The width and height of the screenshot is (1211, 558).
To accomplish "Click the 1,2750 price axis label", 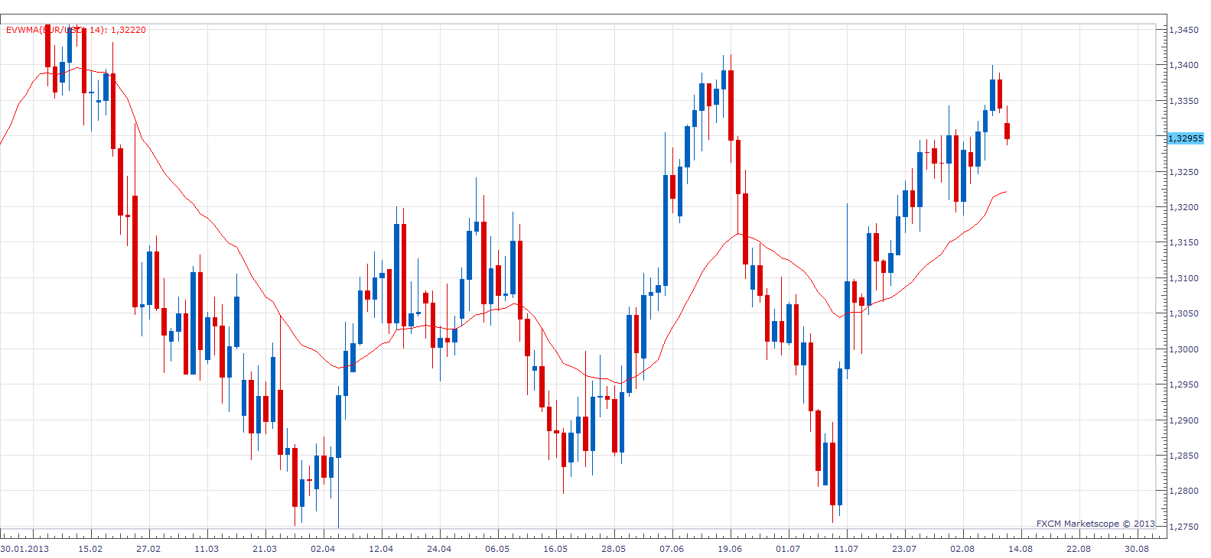I will (x=1184, y=527).
